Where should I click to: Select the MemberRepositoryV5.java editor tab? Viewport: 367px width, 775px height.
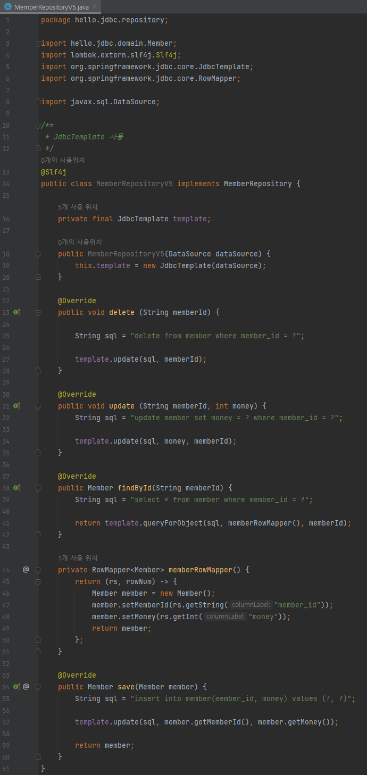click(x=51, y=7)
